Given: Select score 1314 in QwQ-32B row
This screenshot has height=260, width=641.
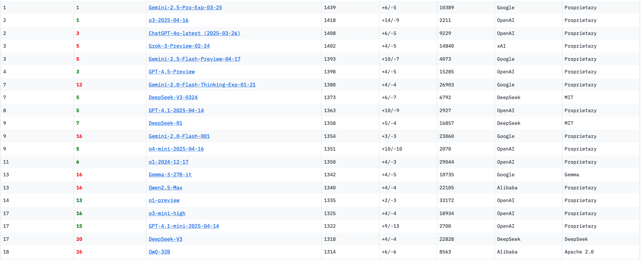Looking at the screenshot, I should (x=330, y=252).
